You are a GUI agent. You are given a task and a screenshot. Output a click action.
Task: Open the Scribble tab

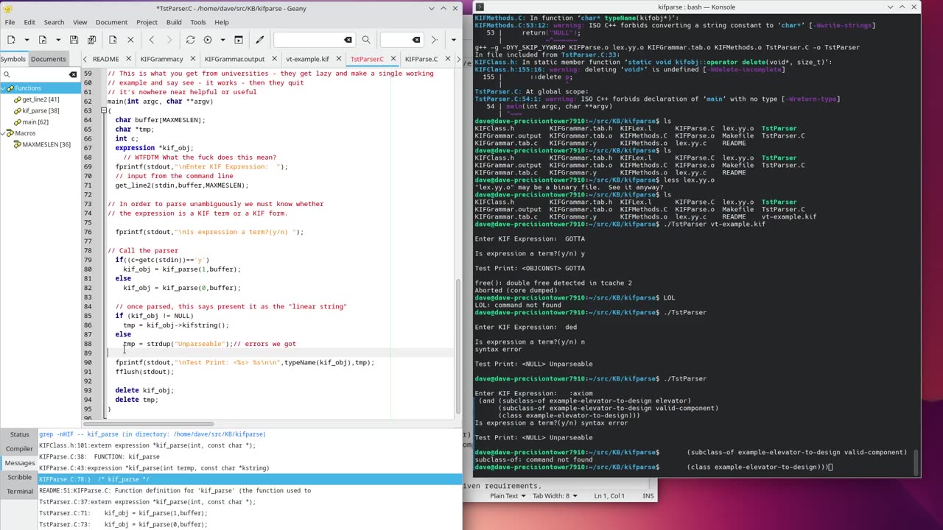(19, 477)
